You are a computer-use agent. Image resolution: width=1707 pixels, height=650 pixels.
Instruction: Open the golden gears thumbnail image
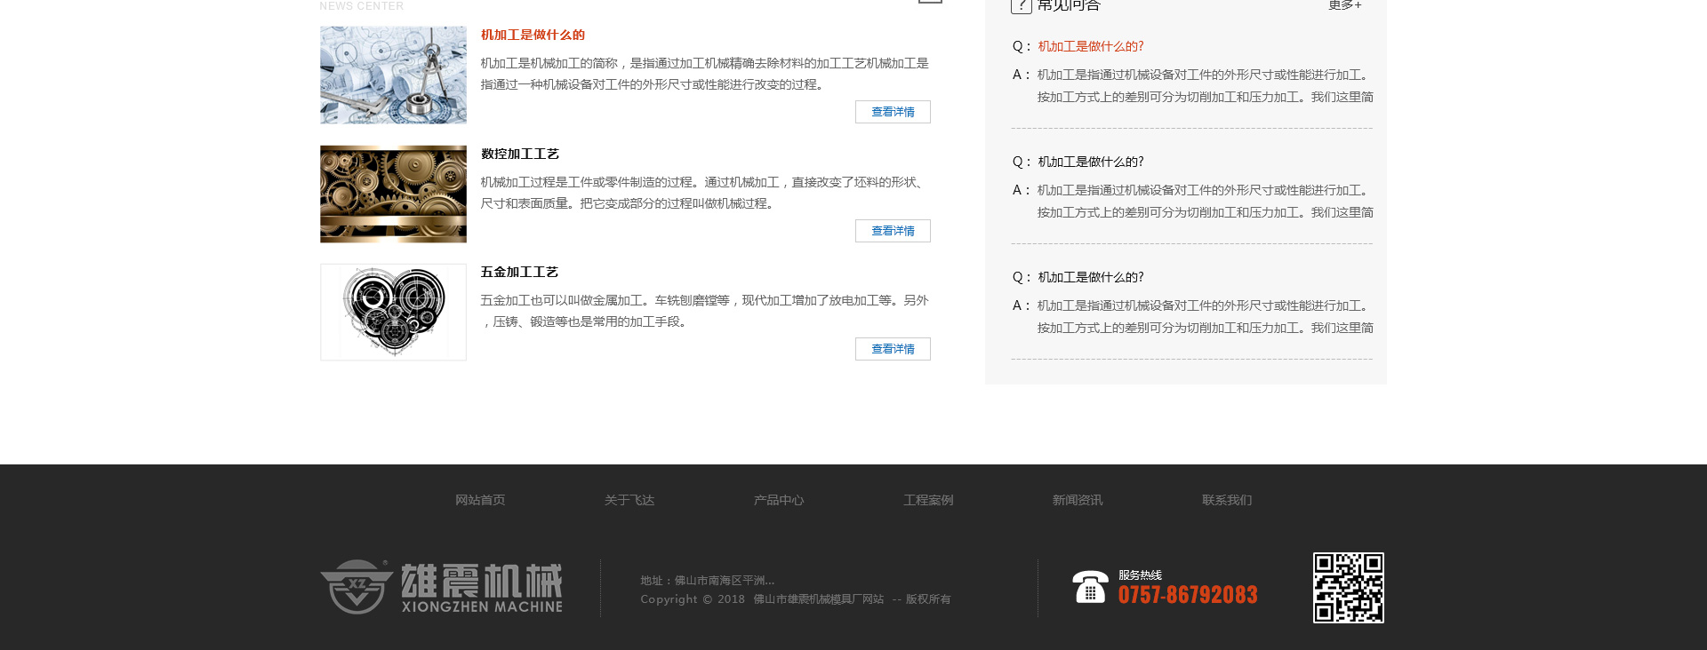click(393, 194)
